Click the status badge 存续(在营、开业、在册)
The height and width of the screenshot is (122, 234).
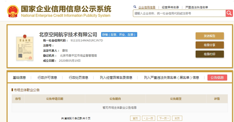(x=119, y=35)
